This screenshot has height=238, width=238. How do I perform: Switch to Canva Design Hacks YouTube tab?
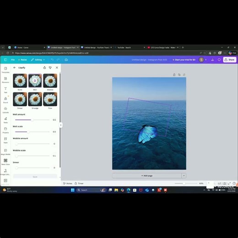pyautogui.click(x=163, y=48)
